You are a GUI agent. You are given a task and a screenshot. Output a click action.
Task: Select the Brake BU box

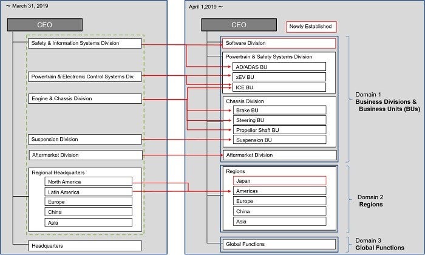pyautogui.click(x=280, y=110)
